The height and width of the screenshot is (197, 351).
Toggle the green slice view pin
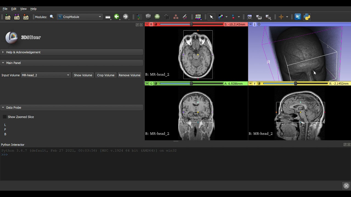click(x=147, y=83)
